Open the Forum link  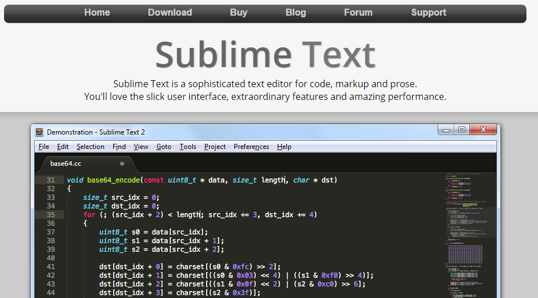[358, 12]
